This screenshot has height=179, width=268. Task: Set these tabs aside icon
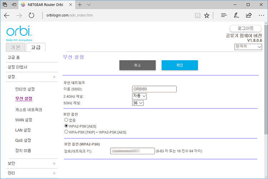pyautogui.click(x=14, y=5)
